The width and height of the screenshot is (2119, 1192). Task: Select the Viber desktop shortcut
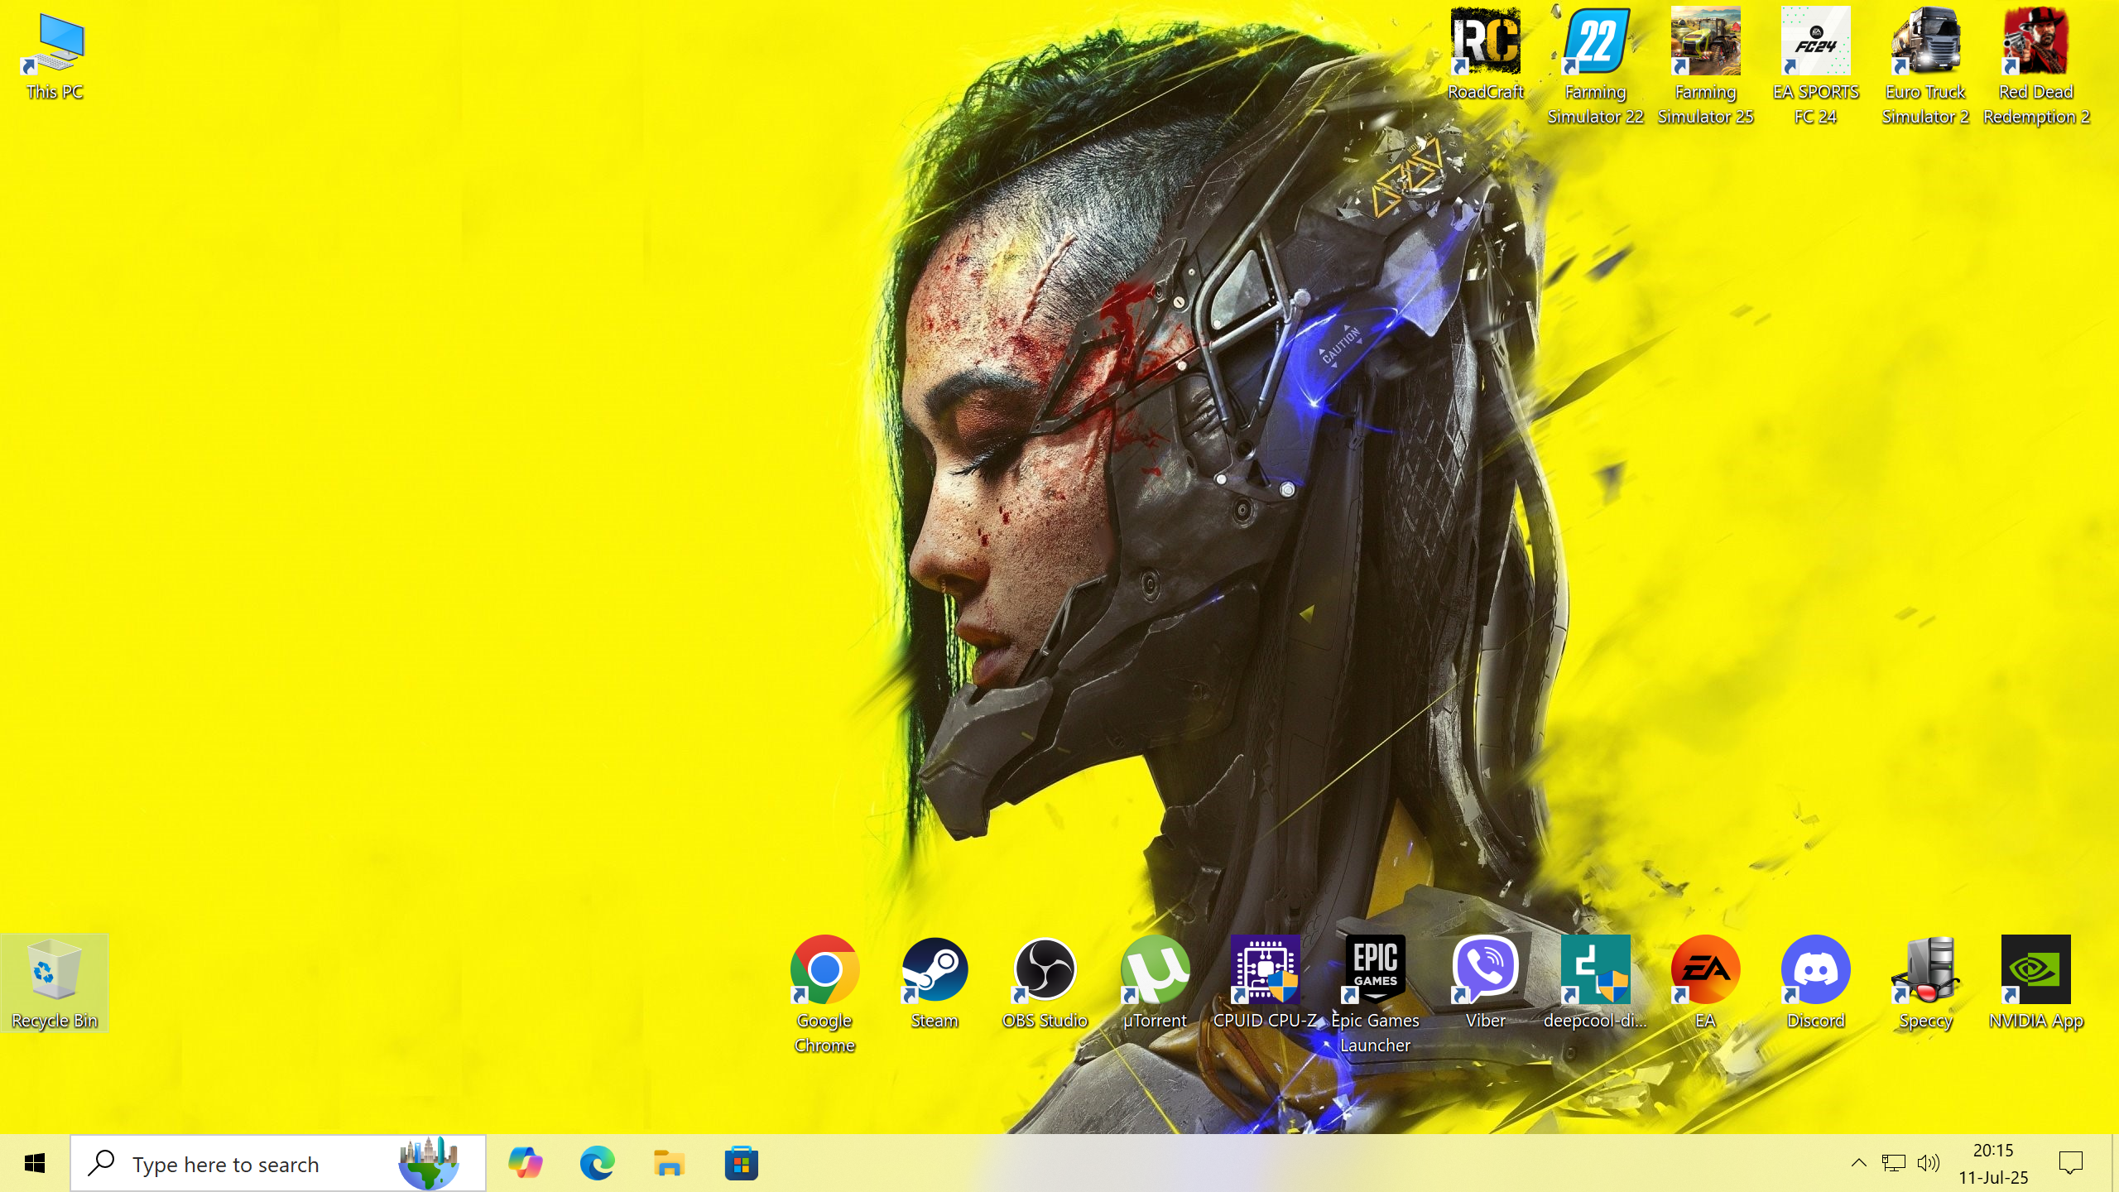[1485, 983]
